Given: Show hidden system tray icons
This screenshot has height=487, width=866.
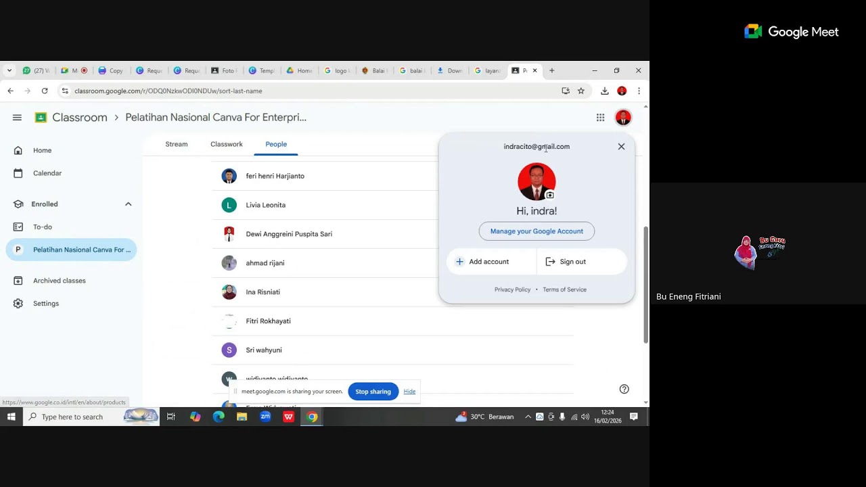Looking at the screenshot, I should (528, 417).
